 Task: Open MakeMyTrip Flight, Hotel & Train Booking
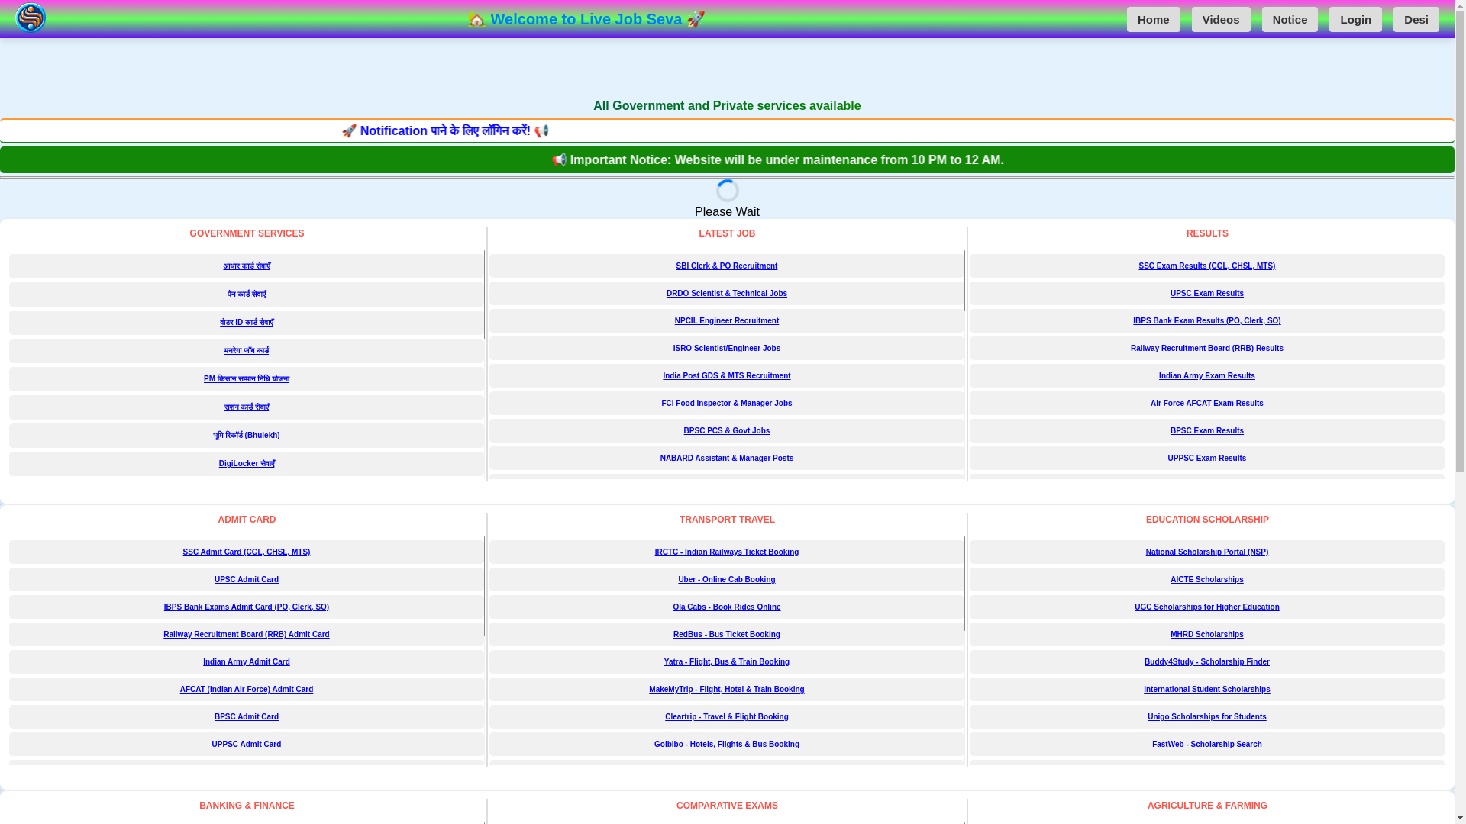coord(726,690)
